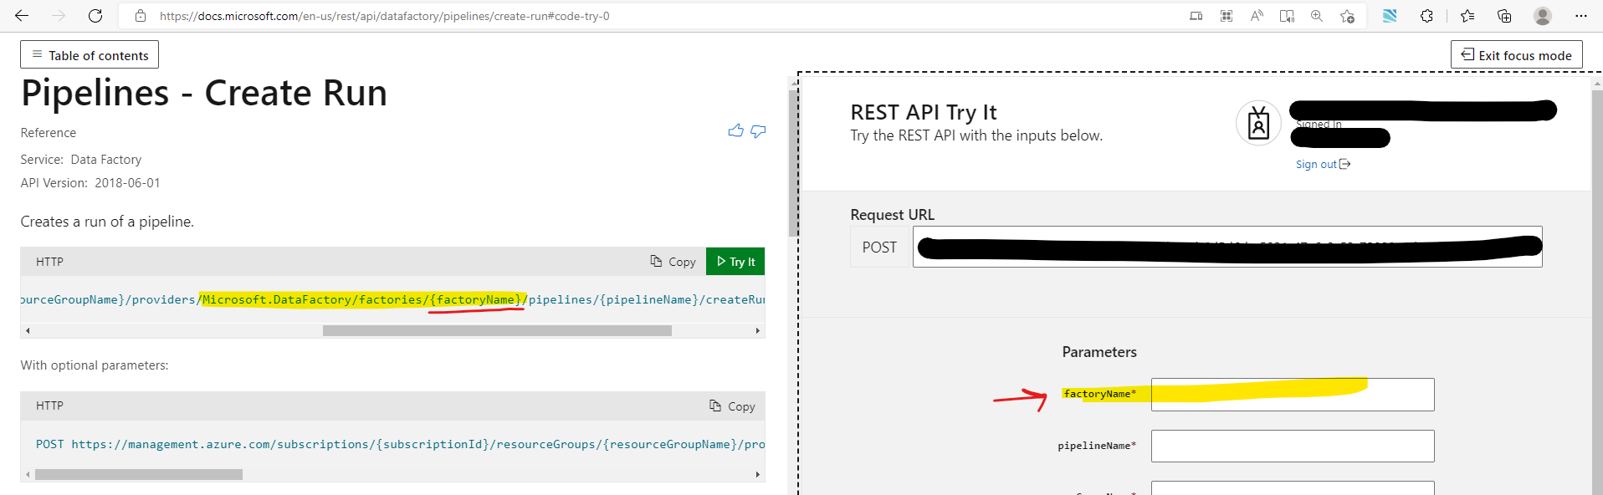Go back to the previous page
Image resolution: width=1603 pixels, height=495 pixels.
22,16
